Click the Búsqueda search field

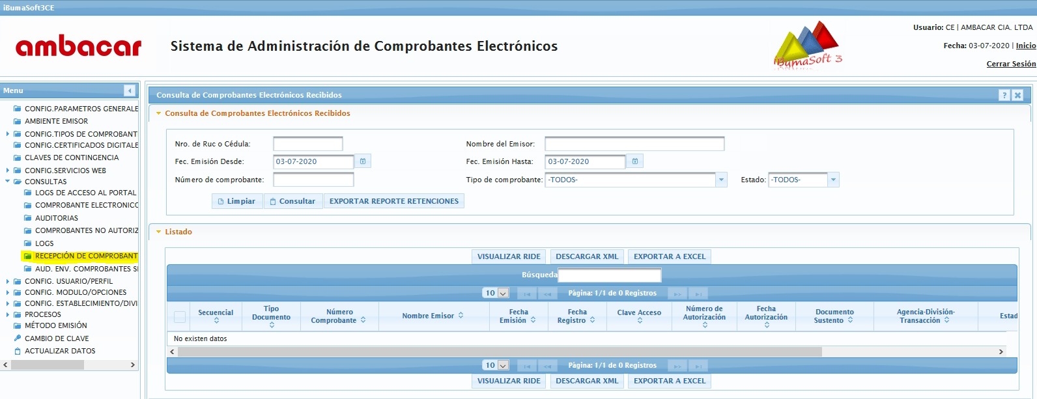pos(609,275)
